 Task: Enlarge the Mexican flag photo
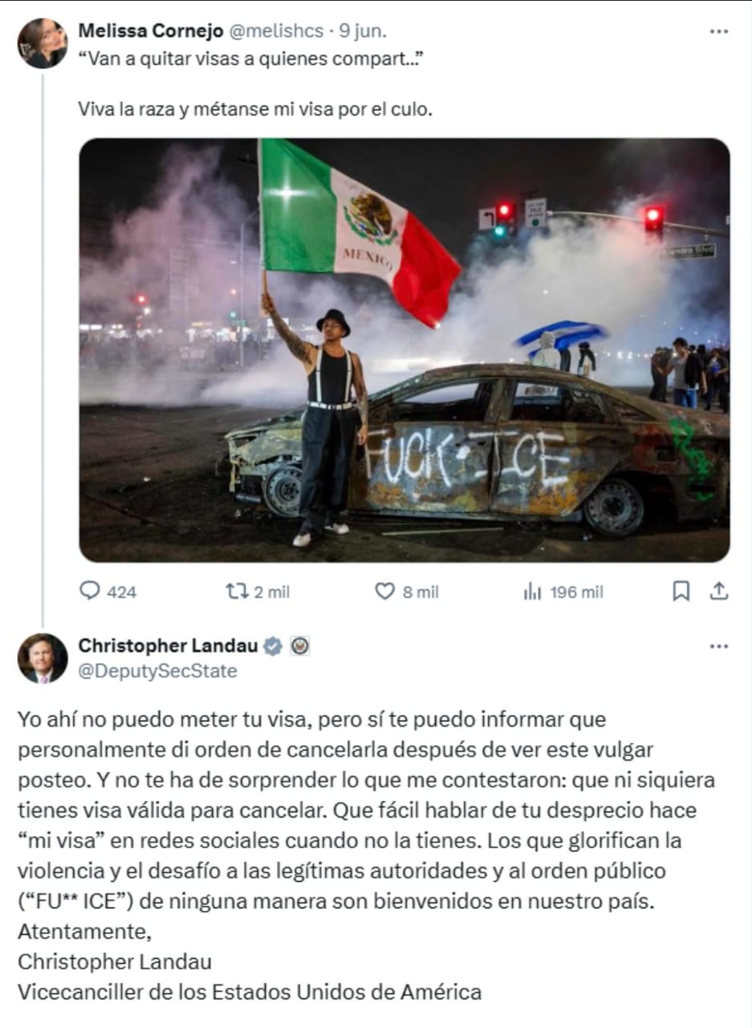pos(404,350)
